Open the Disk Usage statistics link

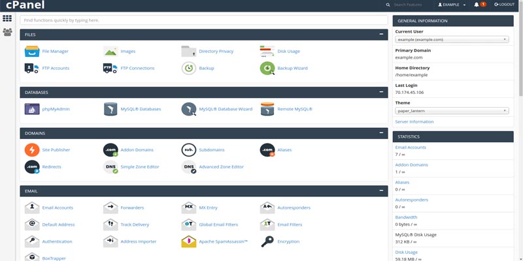pos(406,253)
